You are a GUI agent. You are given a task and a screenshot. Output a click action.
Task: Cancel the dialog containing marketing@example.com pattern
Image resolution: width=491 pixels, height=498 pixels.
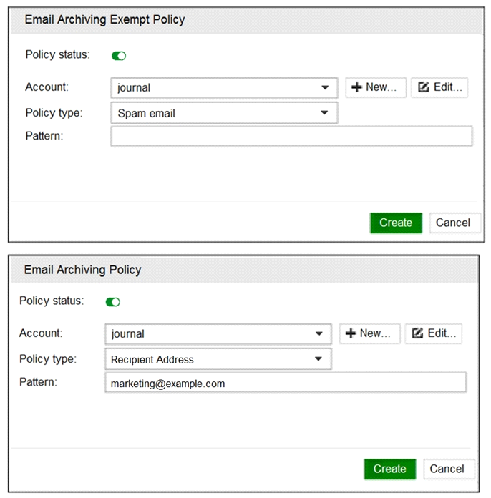447,469
